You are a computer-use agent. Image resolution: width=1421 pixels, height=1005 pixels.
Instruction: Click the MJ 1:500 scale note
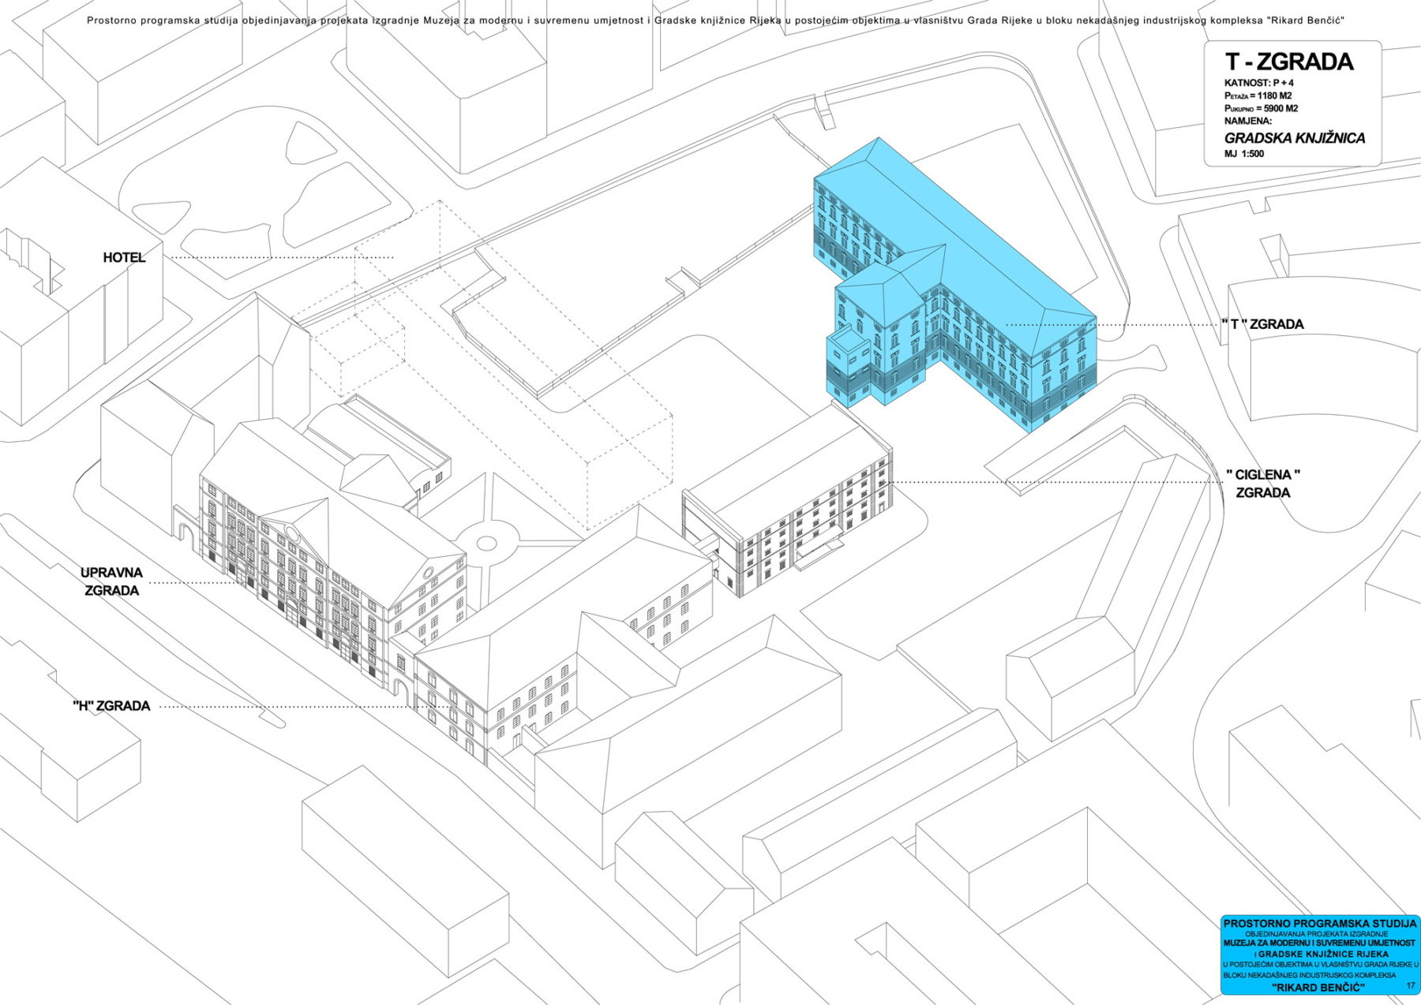(x=1244, y=154)
